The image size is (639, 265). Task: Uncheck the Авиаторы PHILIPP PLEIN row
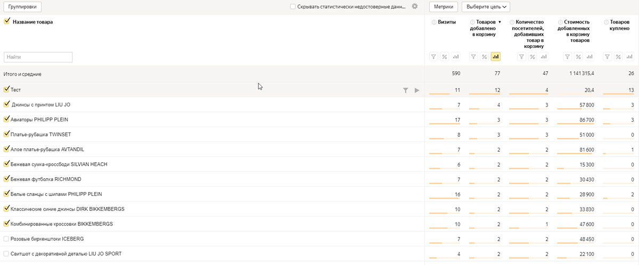[6, 119]
